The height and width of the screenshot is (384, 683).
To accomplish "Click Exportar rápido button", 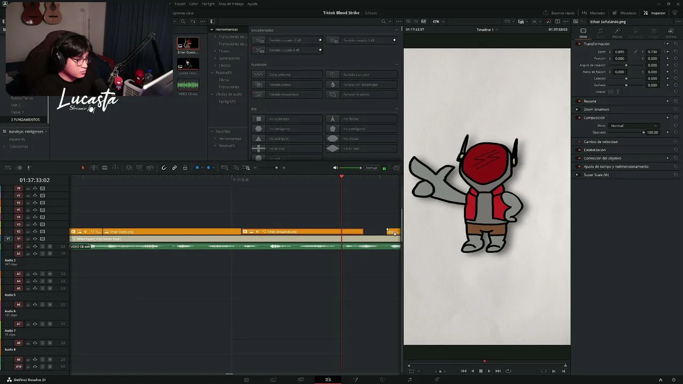I will 559,13.
